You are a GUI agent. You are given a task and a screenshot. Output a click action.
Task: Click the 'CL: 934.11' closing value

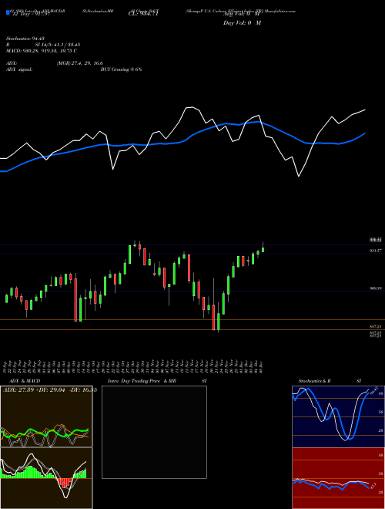point(143,14)
